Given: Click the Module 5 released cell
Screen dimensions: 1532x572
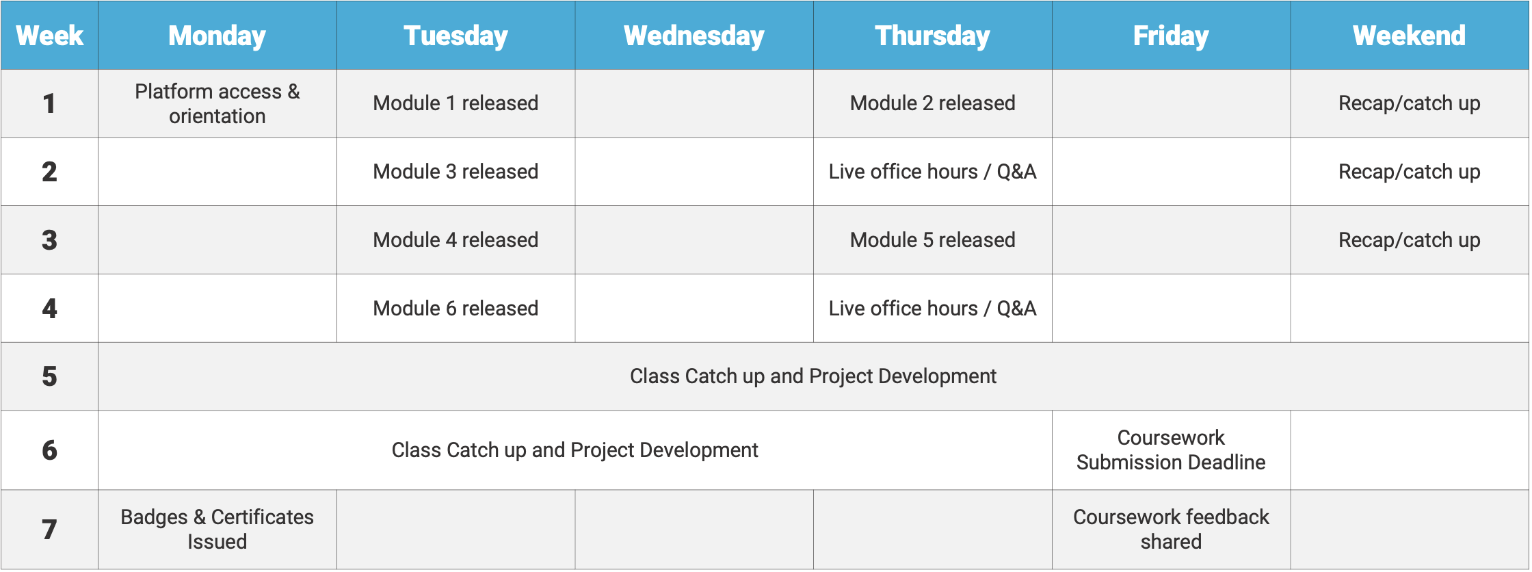Looking at the screenshot, I should pyautogui.click(x=932, y=240).
